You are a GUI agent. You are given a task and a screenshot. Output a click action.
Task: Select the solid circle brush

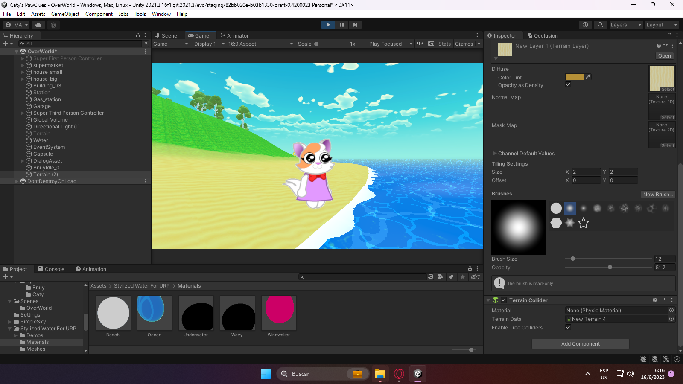(556, 208)
